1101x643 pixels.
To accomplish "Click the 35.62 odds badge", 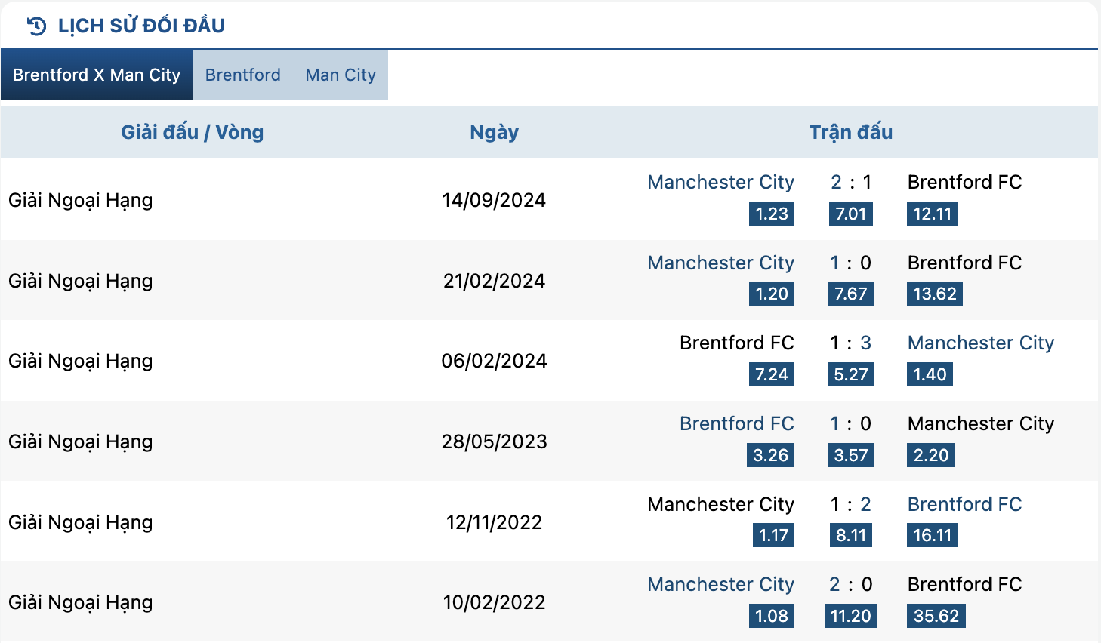I will point(936,616).
